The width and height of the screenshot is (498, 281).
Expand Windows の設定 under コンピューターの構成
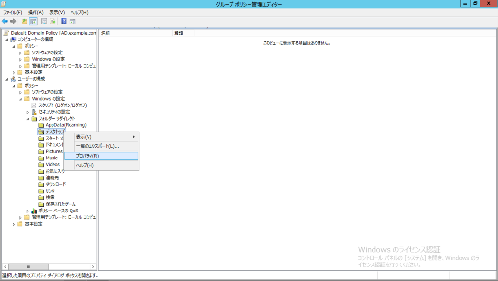(x=20, y=59)
